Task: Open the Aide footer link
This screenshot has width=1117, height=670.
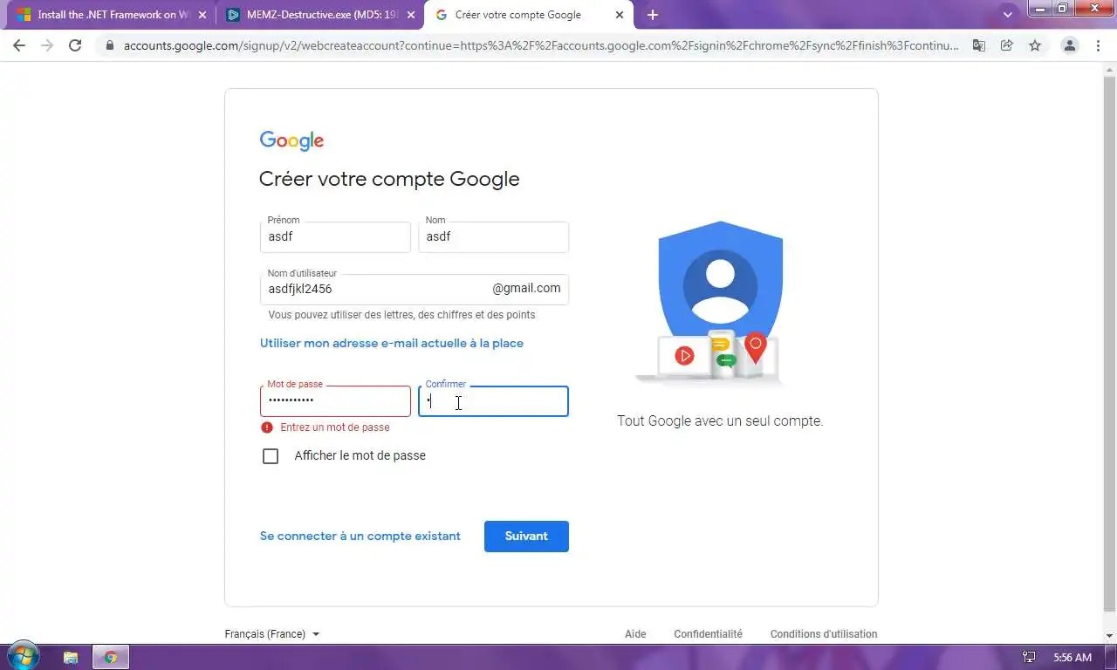Action: [635, 634]
